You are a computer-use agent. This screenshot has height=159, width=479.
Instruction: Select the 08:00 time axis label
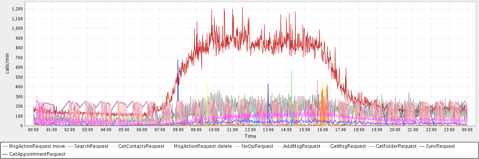(x=178, y=130)
